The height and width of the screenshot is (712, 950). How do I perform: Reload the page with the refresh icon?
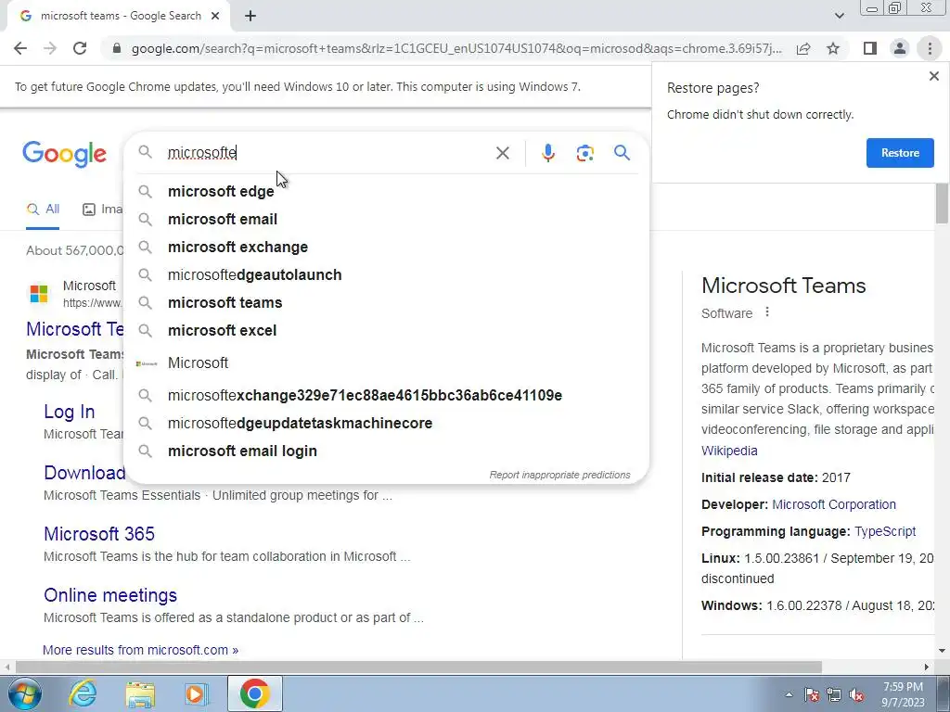click(x=80, y=48)
